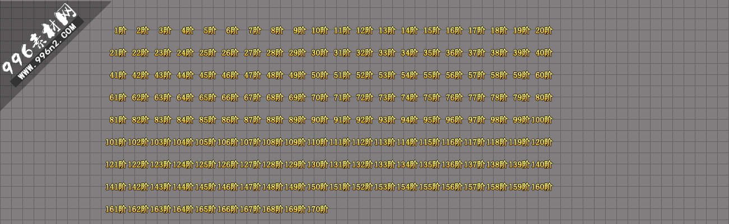
Task: Select 21阶 in the second row
Action: 118,53
